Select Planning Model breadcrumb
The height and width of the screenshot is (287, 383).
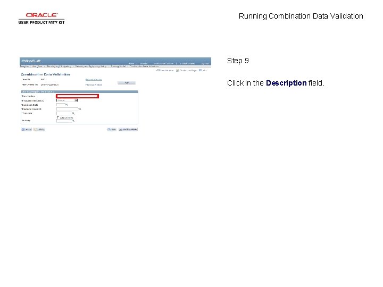click(118, 66)
